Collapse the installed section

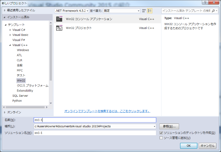(x=4, y=17)
